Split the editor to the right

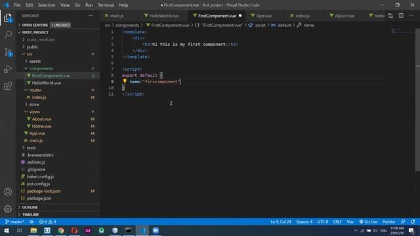[401, 16]
